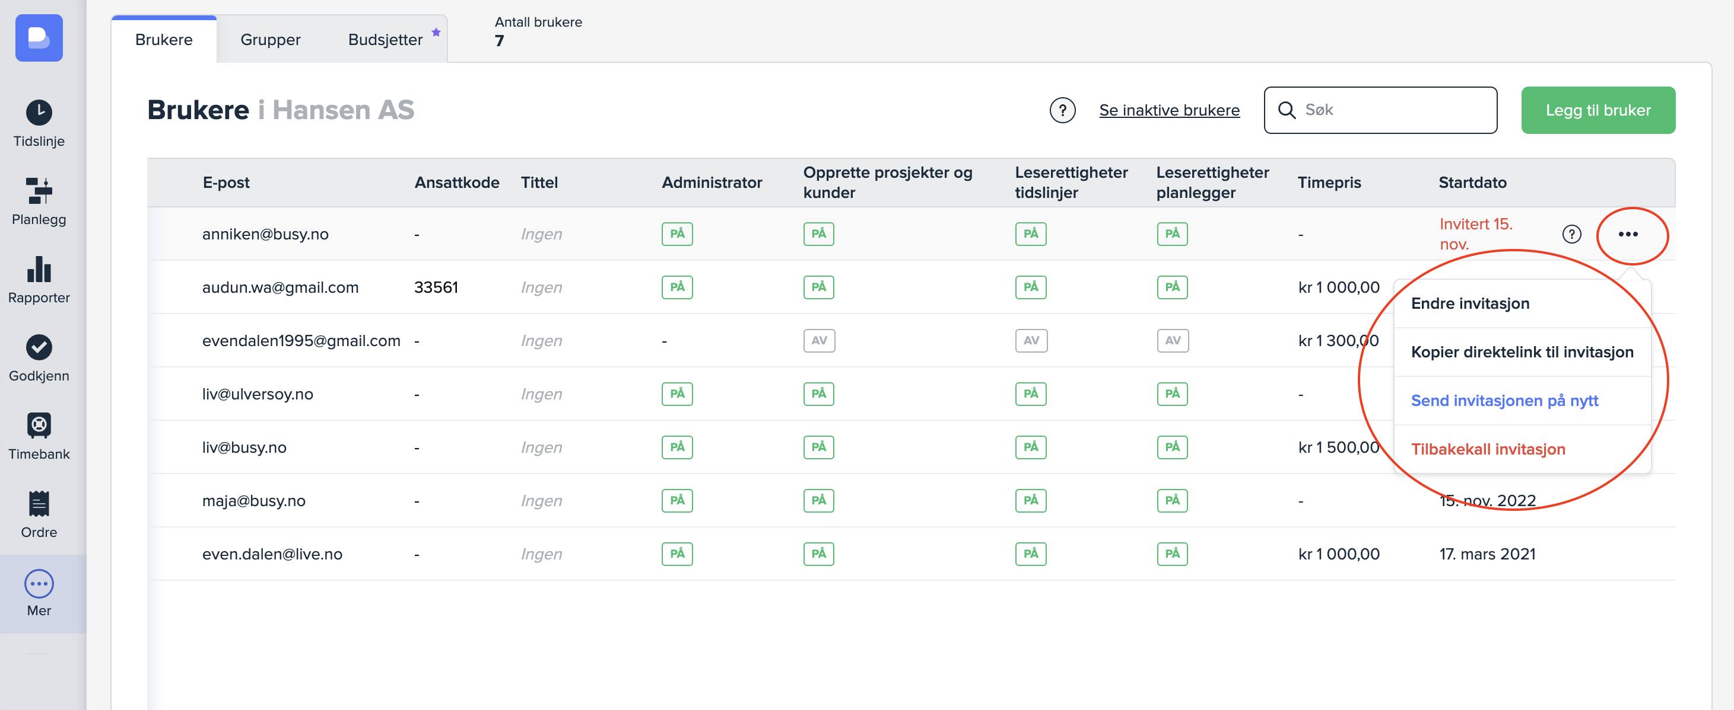This screenshot has width=1734, height=710.
Task: Open the Tidslinje clock icon
Action: (x=39, y=112)
